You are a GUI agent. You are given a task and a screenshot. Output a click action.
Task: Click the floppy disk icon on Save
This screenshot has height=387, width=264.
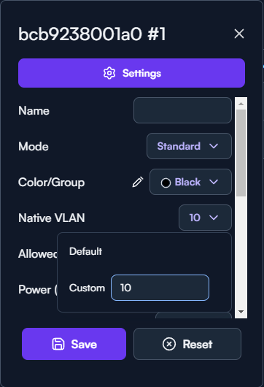(58, 344)
